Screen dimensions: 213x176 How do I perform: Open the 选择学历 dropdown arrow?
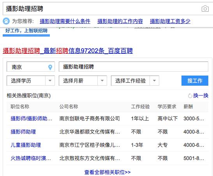coord(50,81)
